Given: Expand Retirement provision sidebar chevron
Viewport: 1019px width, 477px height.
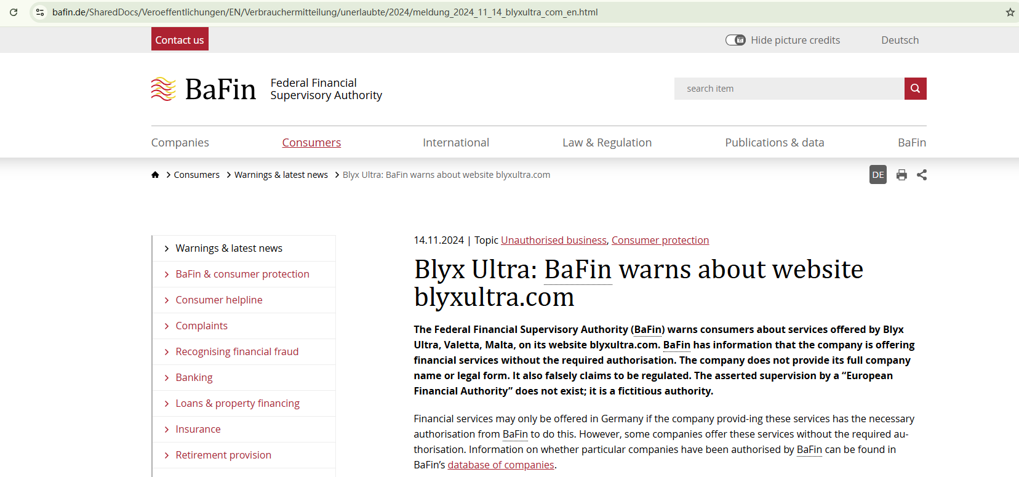Looking at the screenshot, I should tap(166, 455).
